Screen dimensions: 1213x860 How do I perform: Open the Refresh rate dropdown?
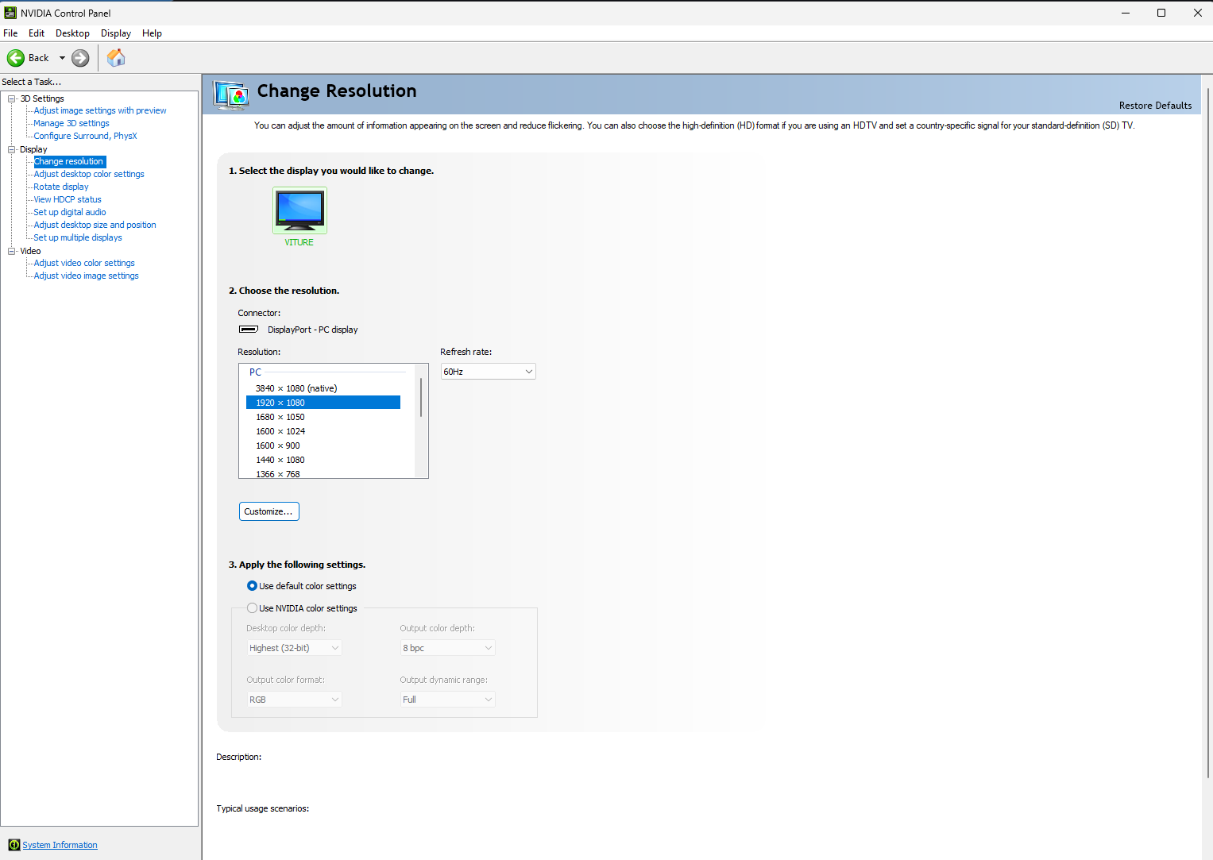pos(488,372)
